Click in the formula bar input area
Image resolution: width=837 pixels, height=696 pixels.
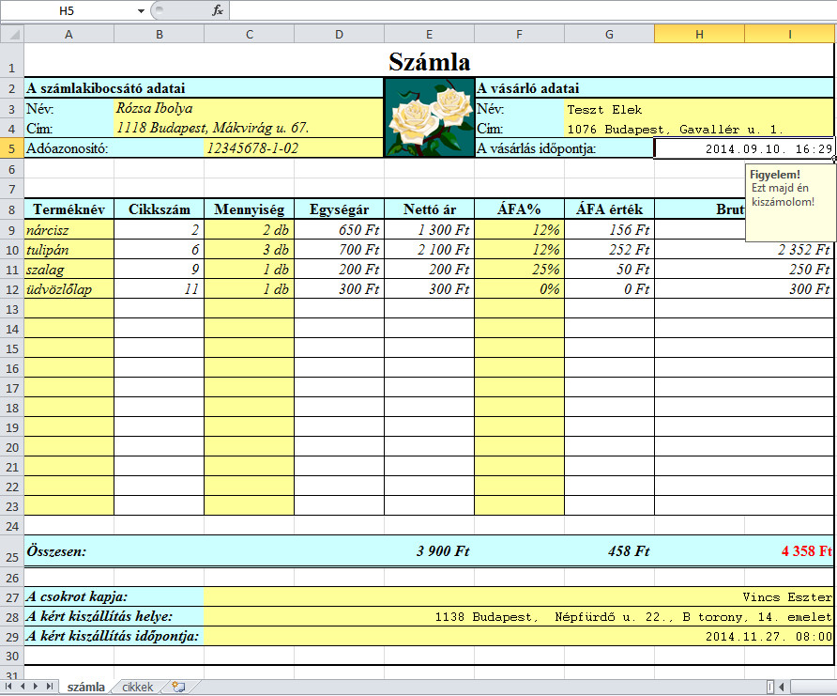(533, 10)
